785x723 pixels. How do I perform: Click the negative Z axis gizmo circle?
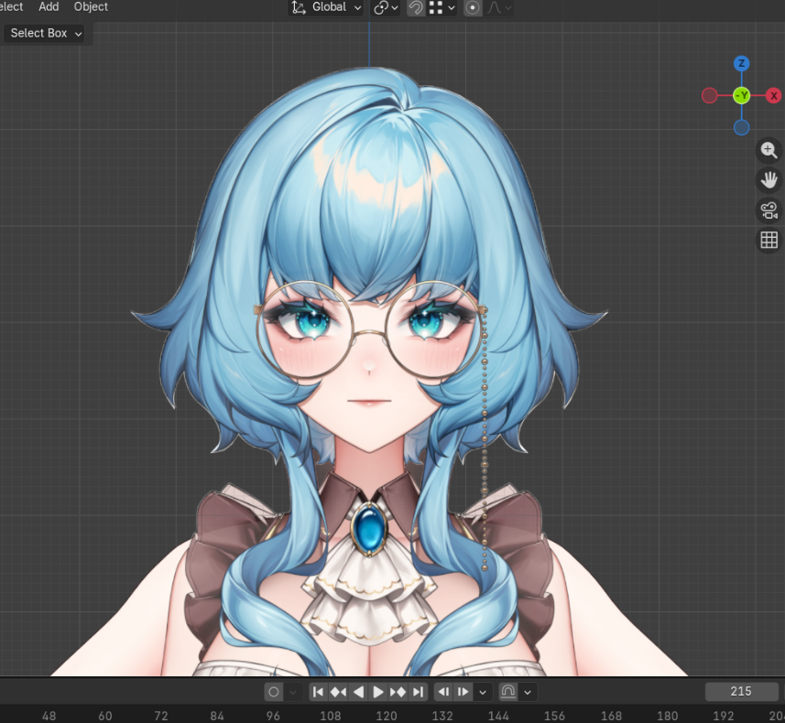(x=741, y=127)
